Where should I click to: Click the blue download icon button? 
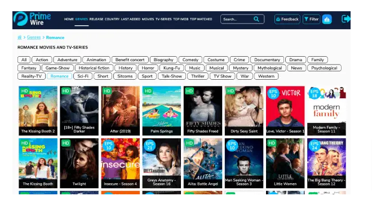point(327,19)
